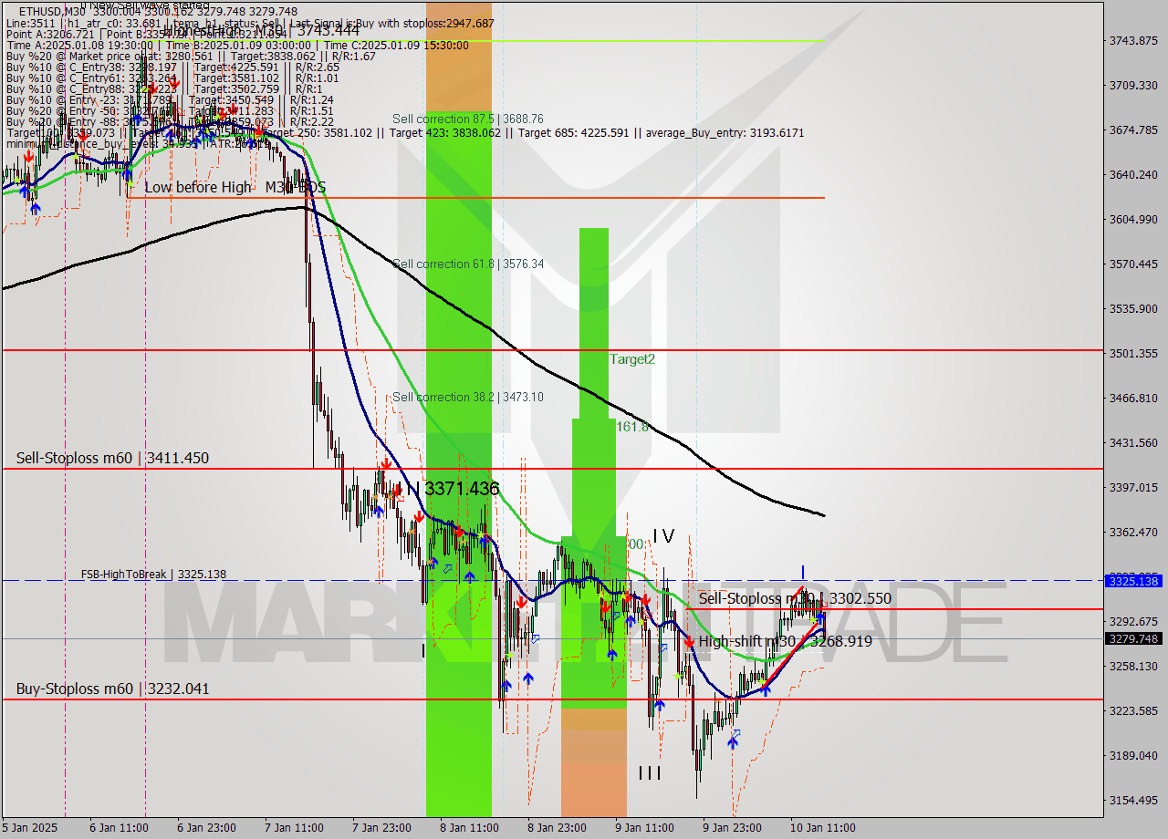Click the '7 Jan 23:00' time axis label
This screenshot has height=839, width=1168.
381,828
